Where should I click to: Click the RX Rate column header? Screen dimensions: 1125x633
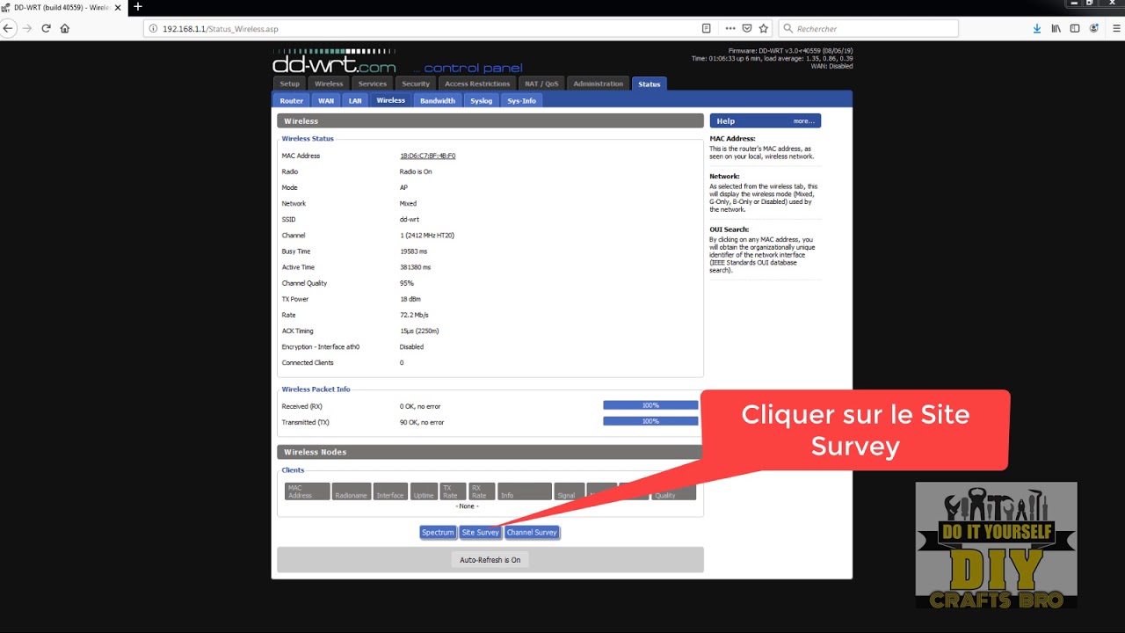pos(482,491)
